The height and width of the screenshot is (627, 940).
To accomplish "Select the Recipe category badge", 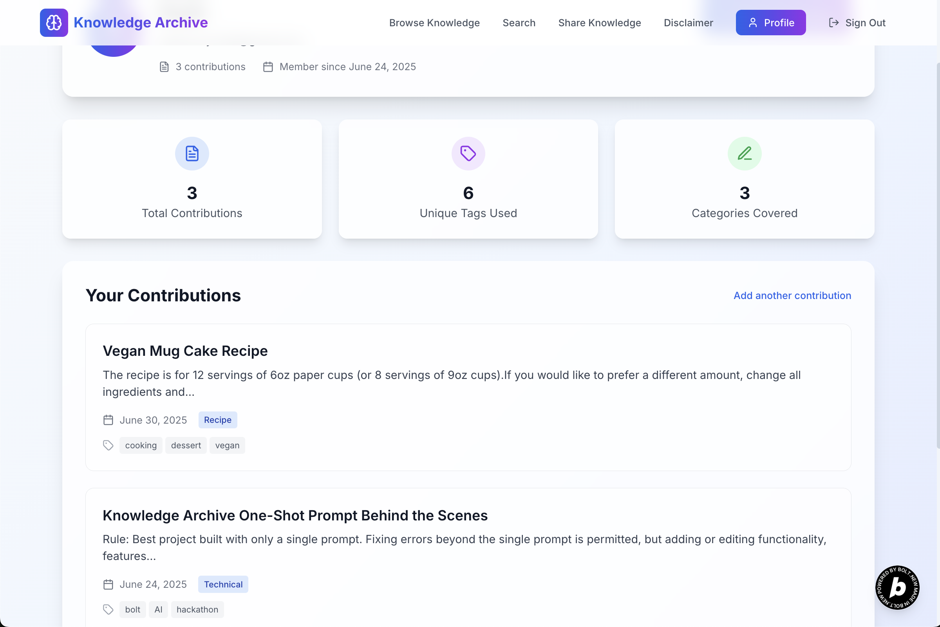I will point(217,420).
